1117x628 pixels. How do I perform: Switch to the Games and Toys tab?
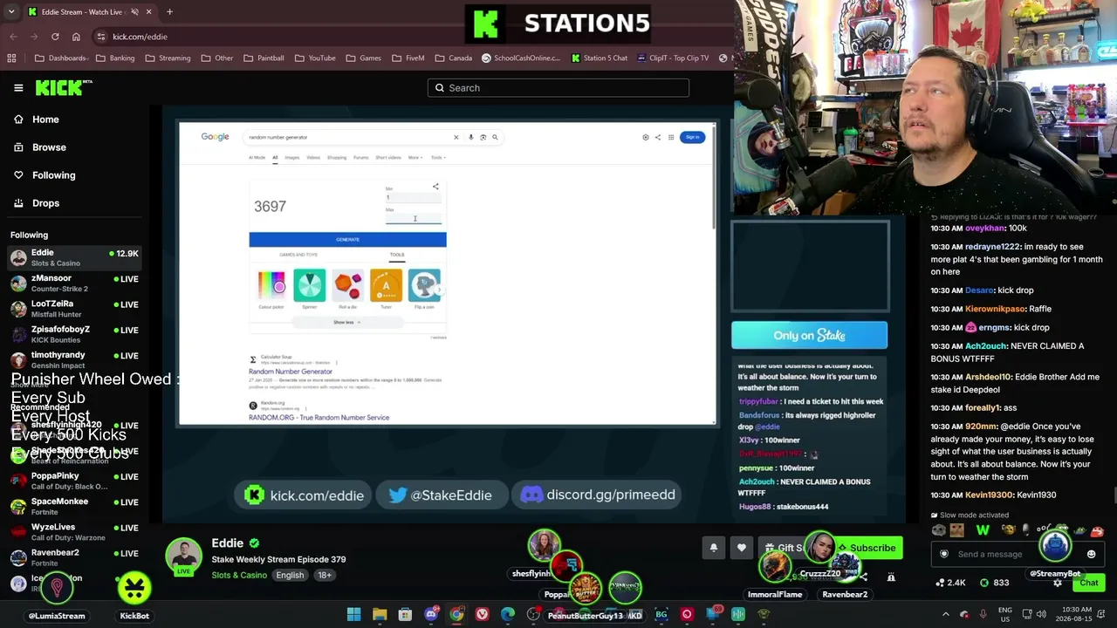[298, 255]
